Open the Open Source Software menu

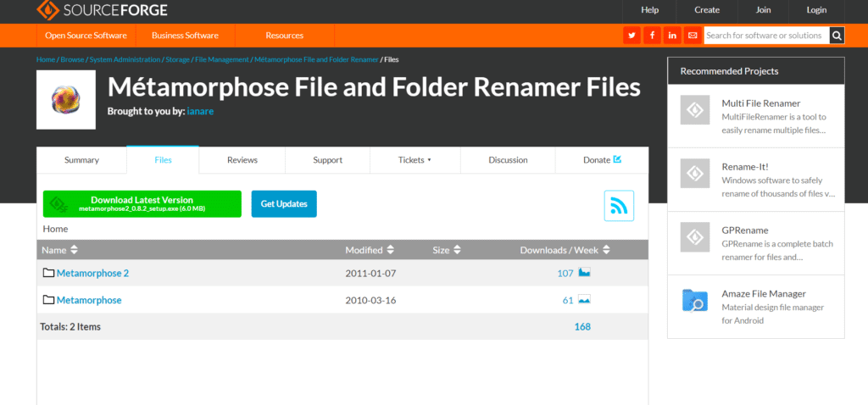(86, 36)
